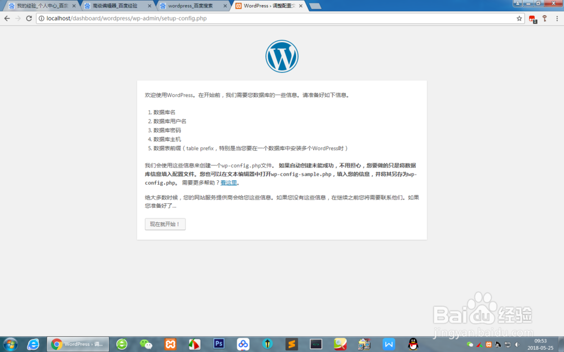564x352 pixels.
Task: Bookmark this page with the star icon
Action: click(x=519, y=18)
